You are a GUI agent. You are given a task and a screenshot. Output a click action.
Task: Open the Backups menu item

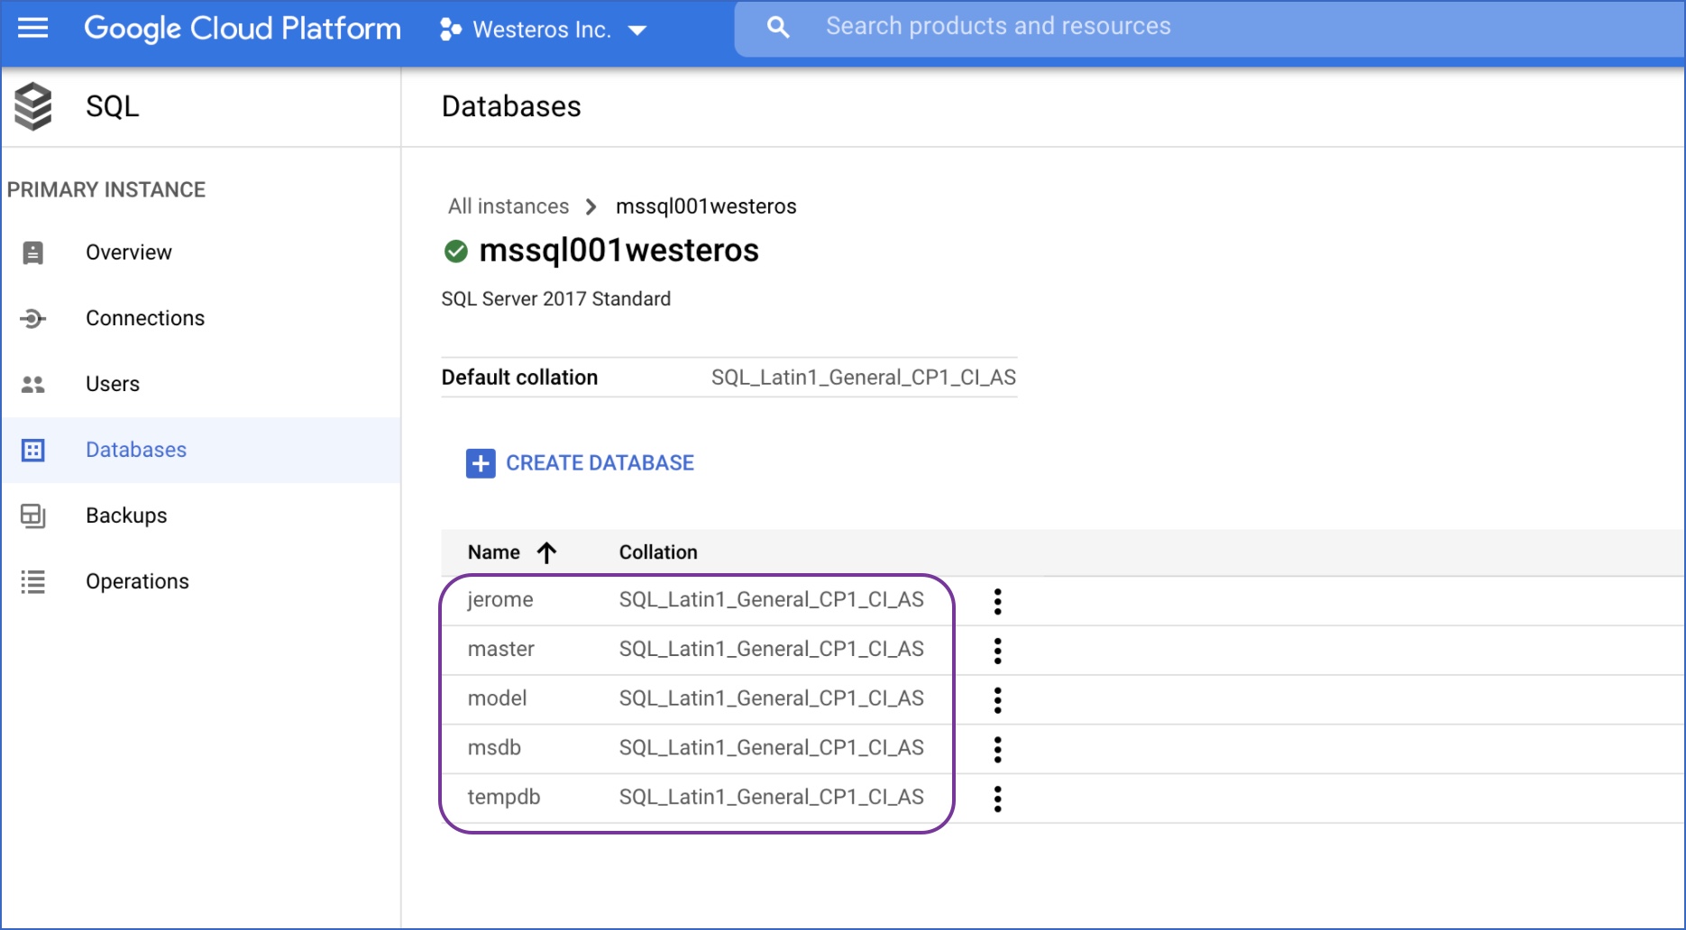201,515
